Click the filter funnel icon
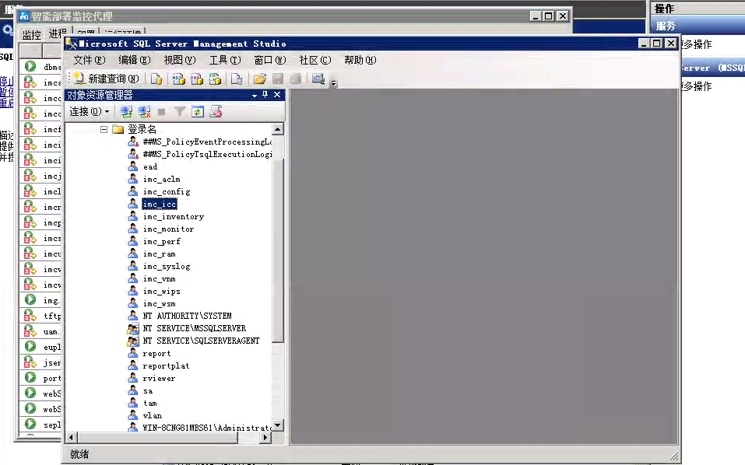The width and height of the screenshot is (745, 465). (x=179, y=112)
